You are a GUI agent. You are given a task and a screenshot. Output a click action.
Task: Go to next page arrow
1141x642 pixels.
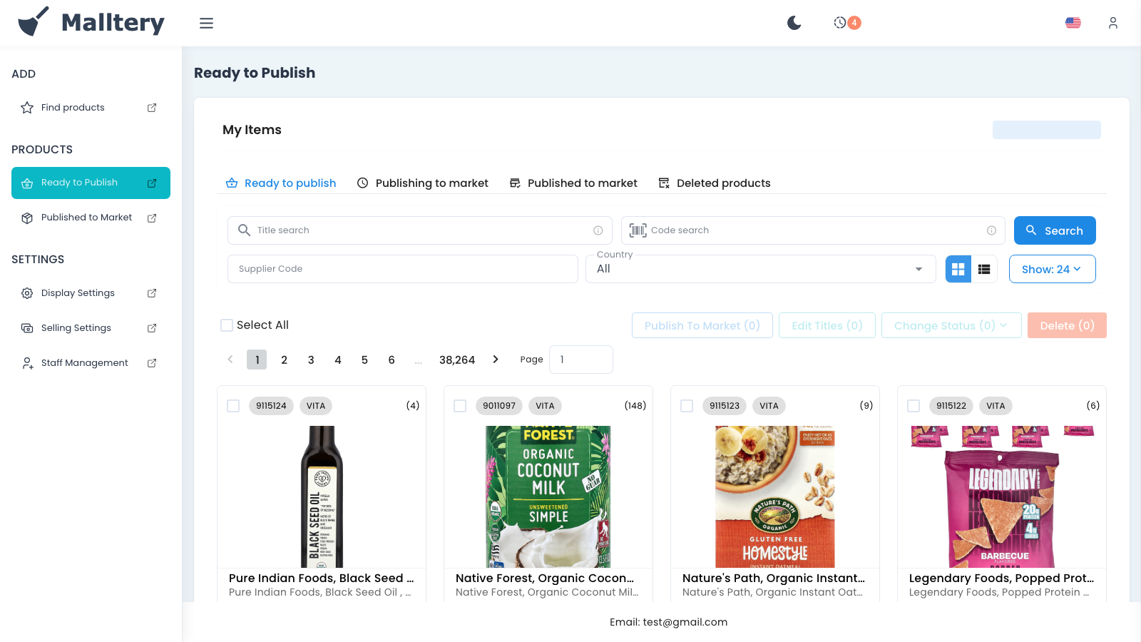click(x=496, y=360)
